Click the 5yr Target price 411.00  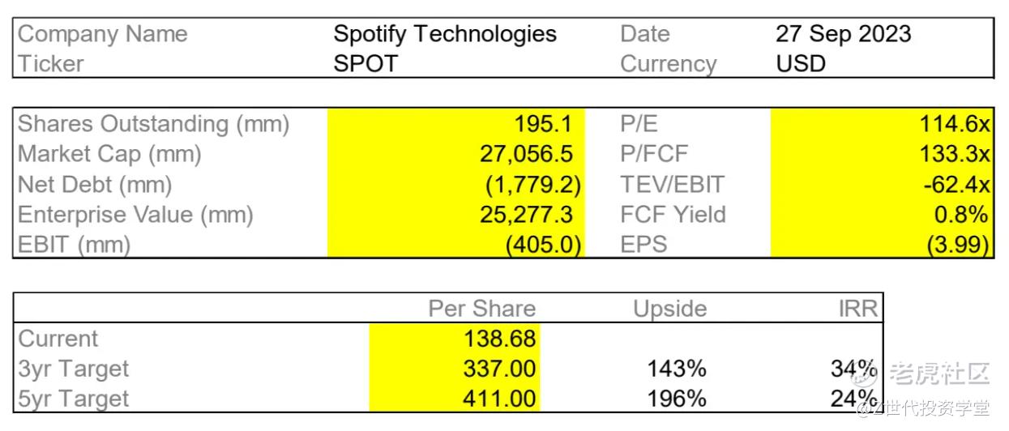point(499,399)
